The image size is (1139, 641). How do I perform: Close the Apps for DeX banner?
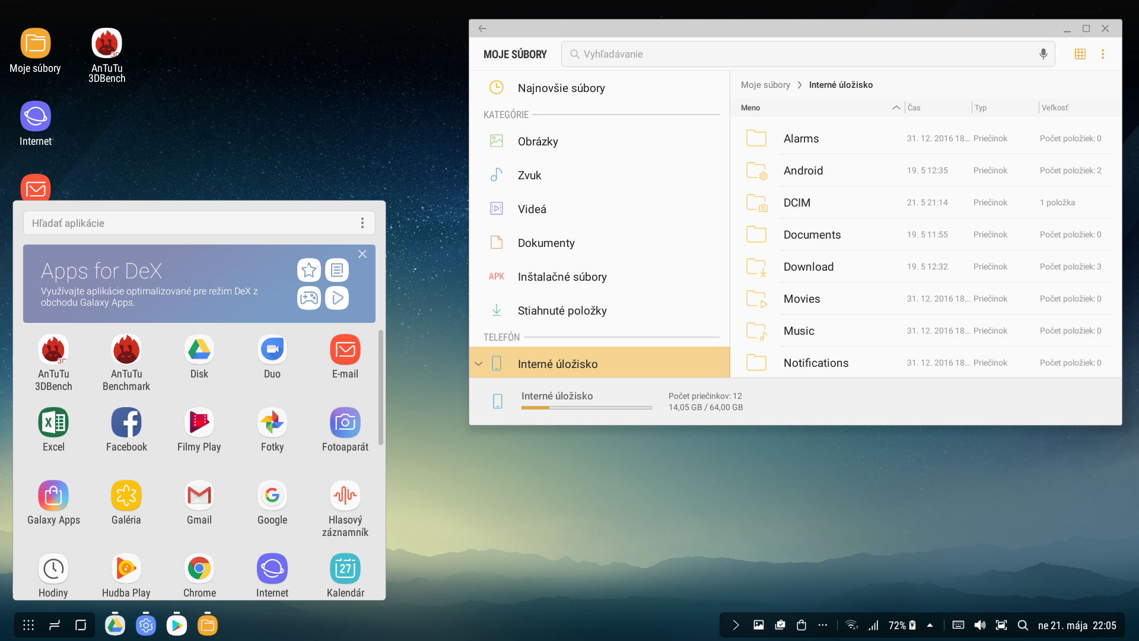[362, 254]
